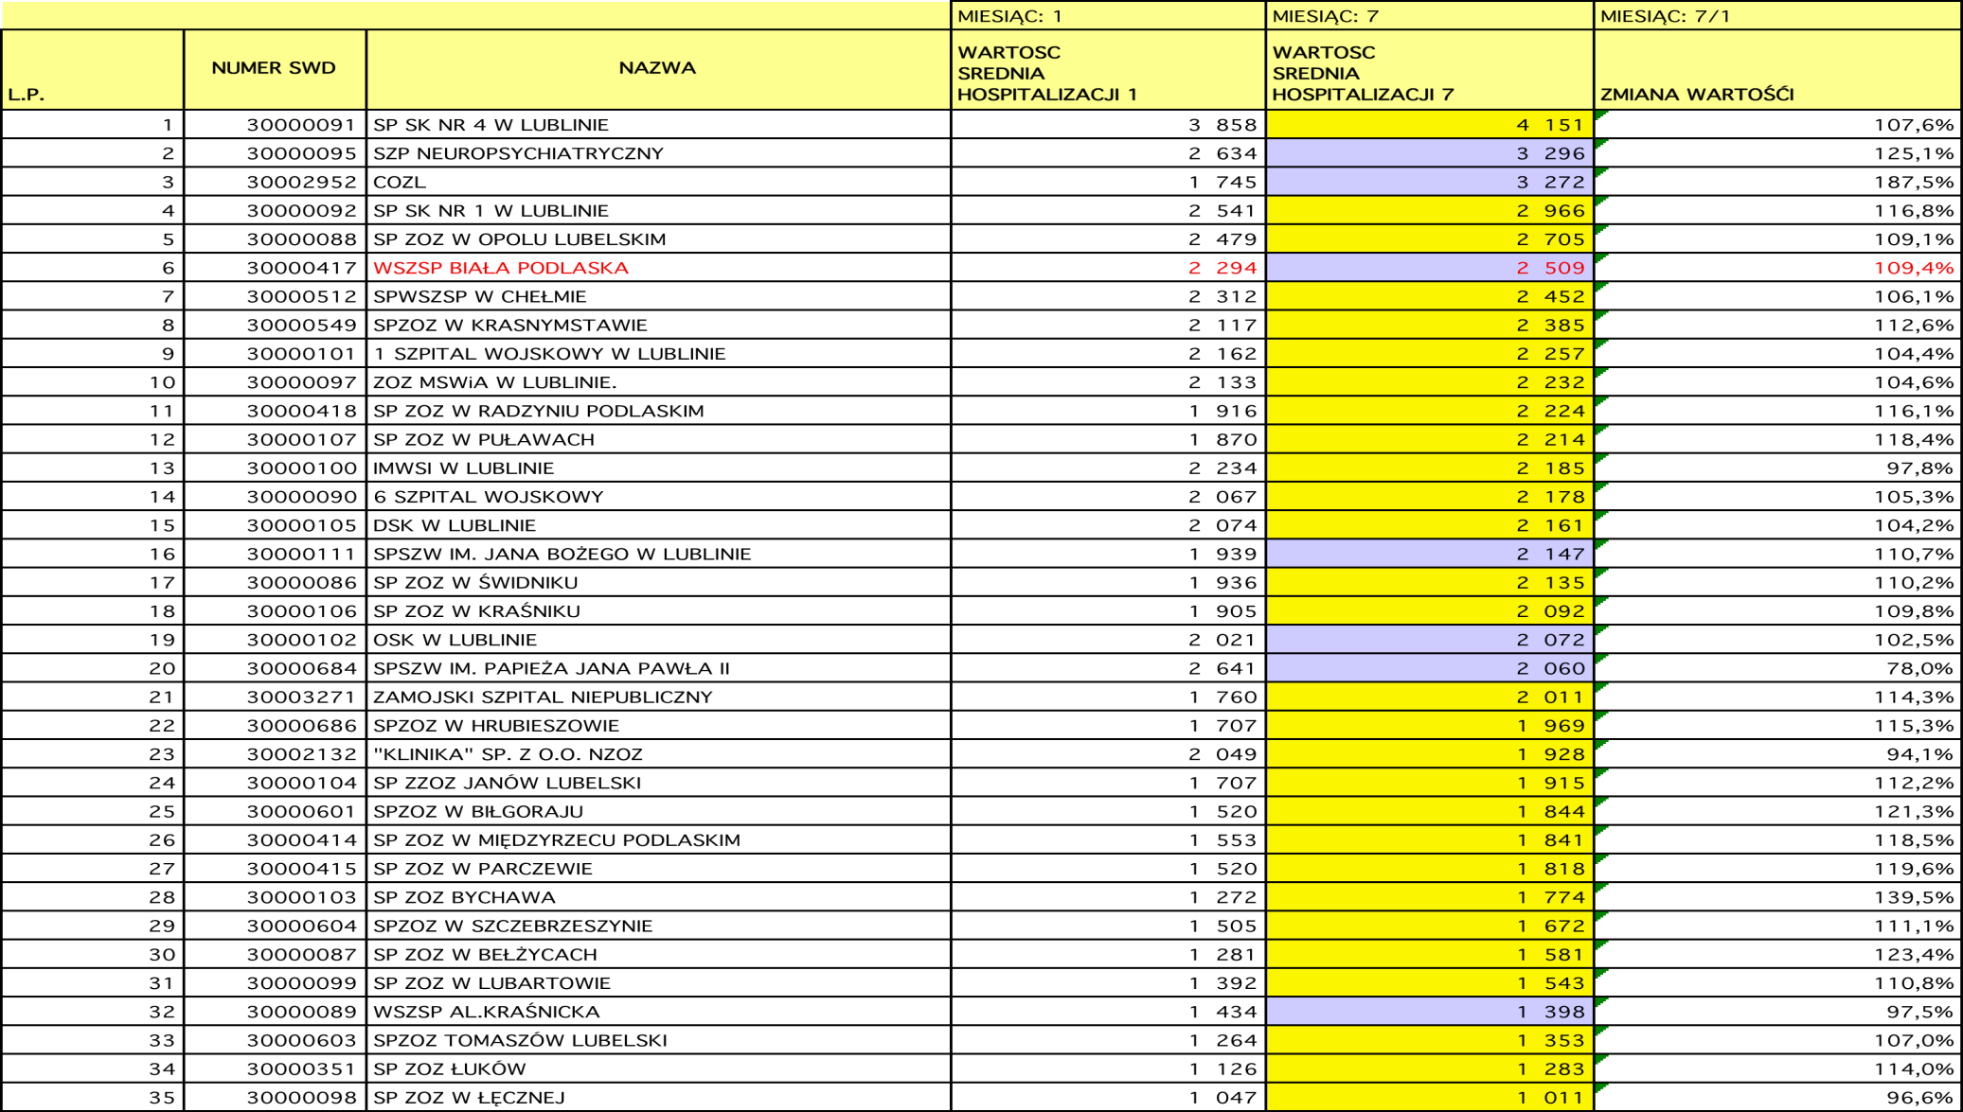Select the ZMIANA WARTOŚĆI header cell
Image resolution: width=1963 pixels, height=1112 pixels.
pyautogui.click(x=1777, y=69)
